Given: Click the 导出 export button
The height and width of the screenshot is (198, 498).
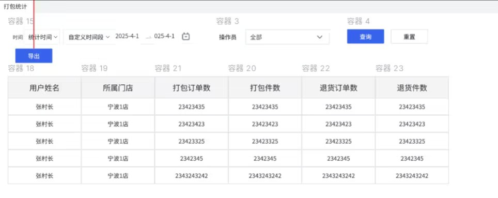Looking at the screenshot, I should 34,56.
